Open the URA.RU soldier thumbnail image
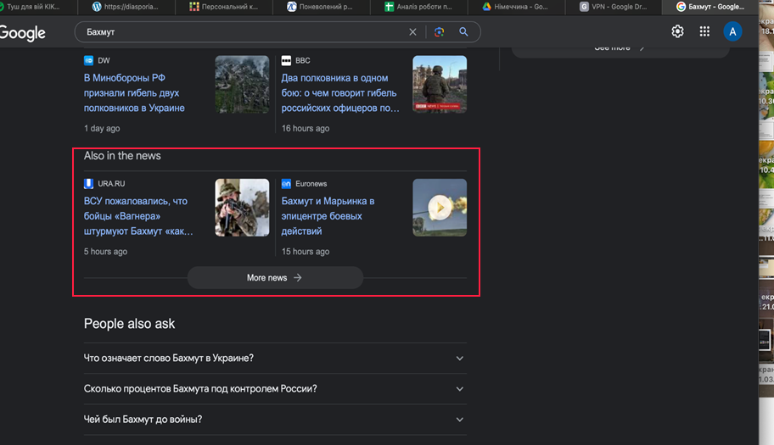Screen dimensions: 774x445 tap(242, 207)
